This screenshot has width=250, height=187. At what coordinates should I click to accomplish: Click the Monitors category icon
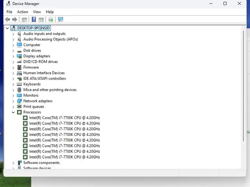(x=19, y=95)
